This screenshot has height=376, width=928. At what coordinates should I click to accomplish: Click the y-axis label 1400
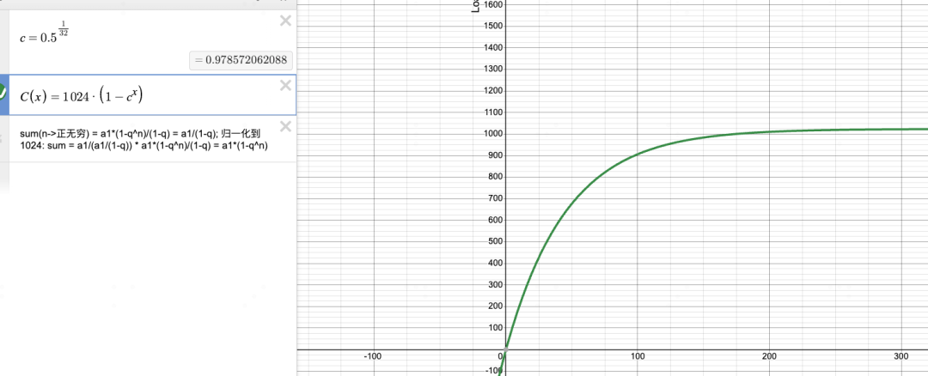(x=493, y=48)
